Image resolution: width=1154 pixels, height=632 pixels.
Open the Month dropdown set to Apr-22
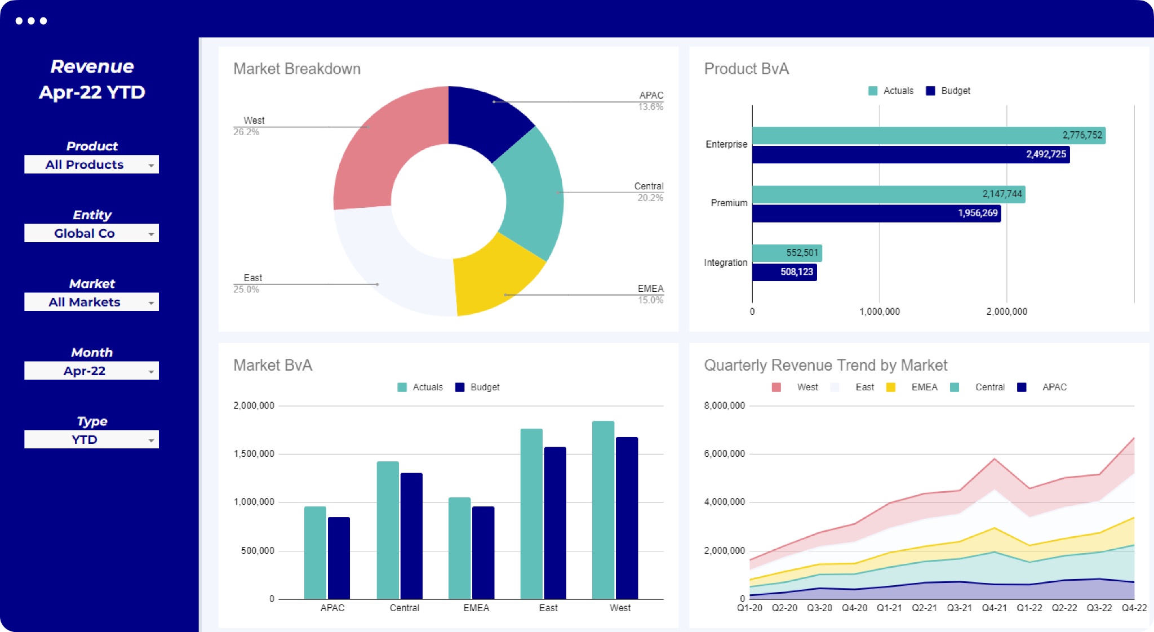click(x=91, y=371)
